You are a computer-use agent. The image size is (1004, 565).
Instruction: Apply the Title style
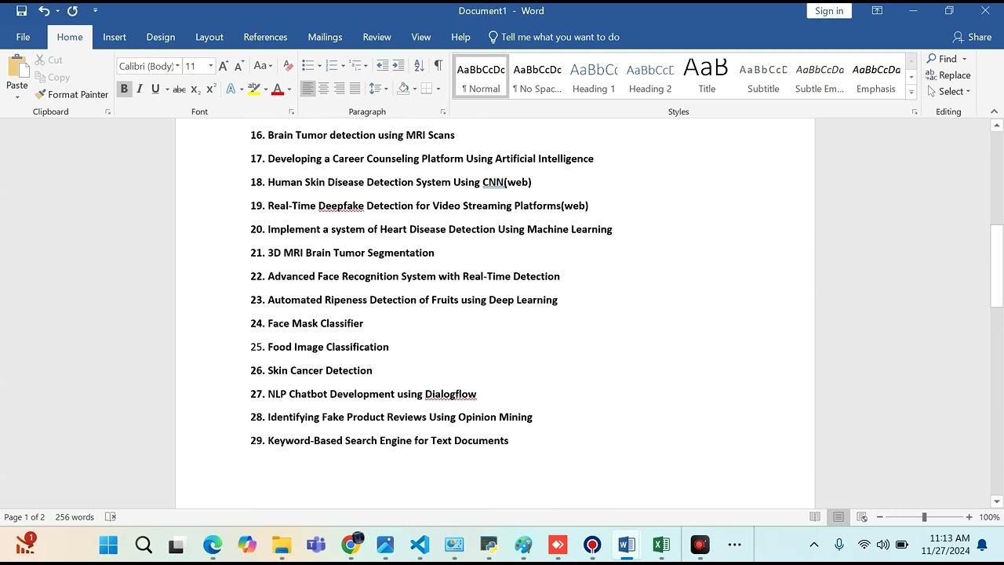[707, 76]
